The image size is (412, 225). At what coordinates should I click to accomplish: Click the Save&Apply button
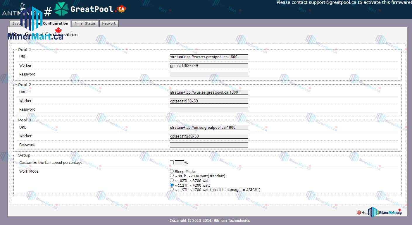(x=389, y=213)
